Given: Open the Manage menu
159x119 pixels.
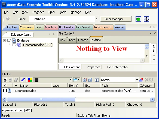Looking at the screenshot, I should tap(76, 12).
